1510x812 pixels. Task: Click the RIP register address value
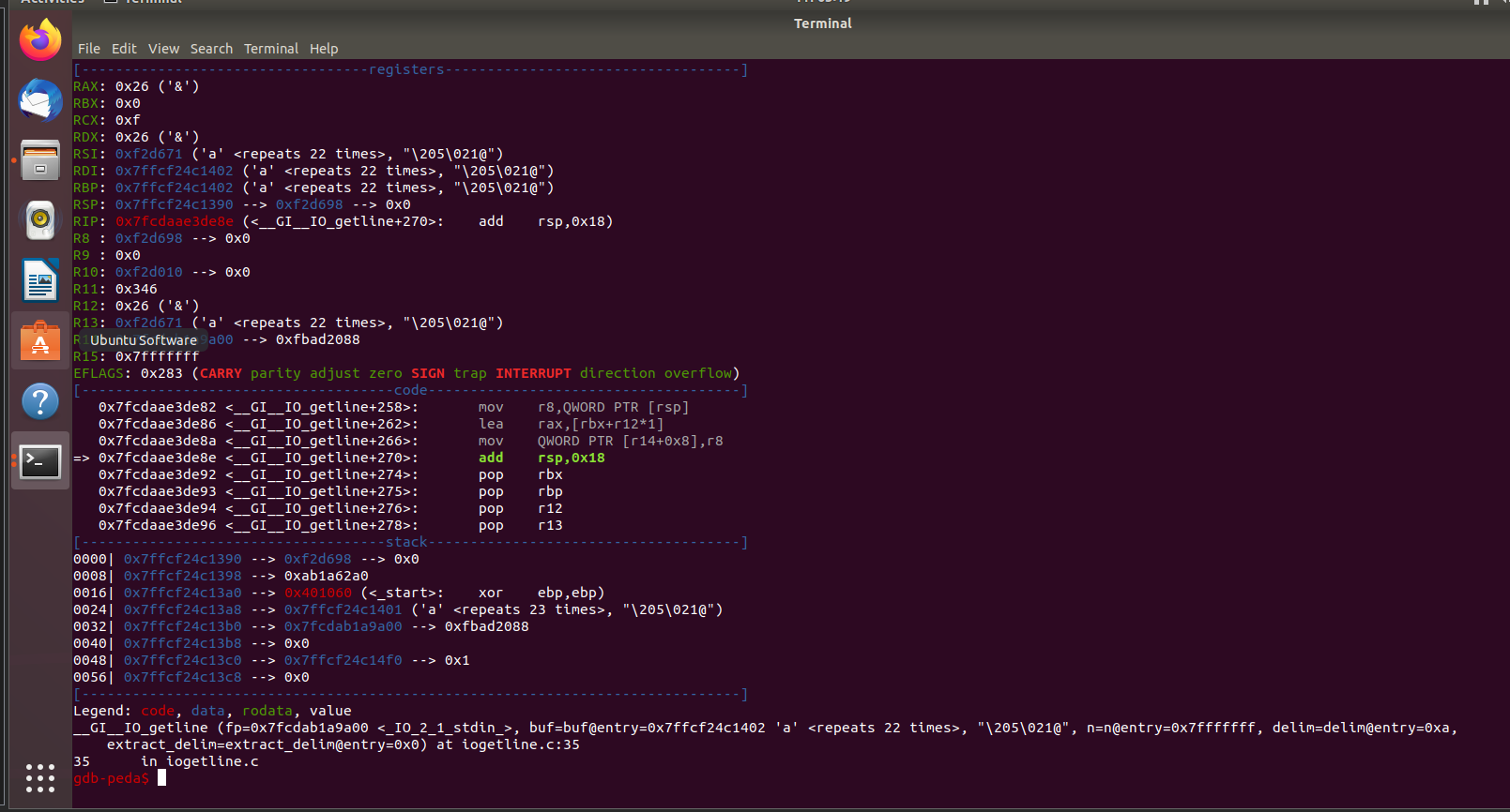click(175, 222)
